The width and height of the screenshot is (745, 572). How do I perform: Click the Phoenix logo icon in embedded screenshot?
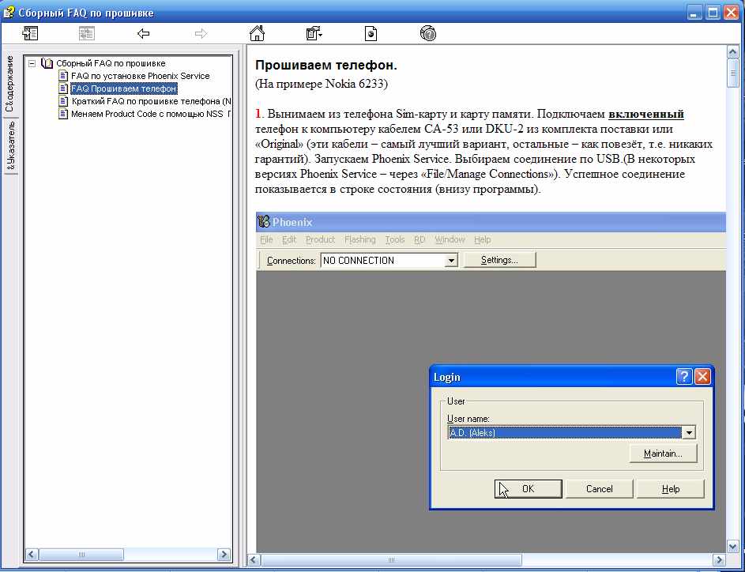click(263, 221)
